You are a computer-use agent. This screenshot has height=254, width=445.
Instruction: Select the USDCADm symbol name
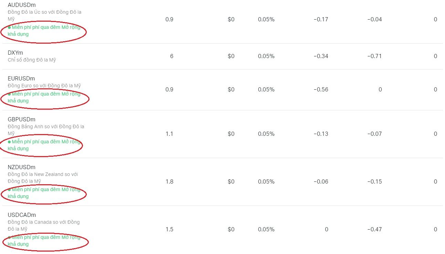(22, 215)
